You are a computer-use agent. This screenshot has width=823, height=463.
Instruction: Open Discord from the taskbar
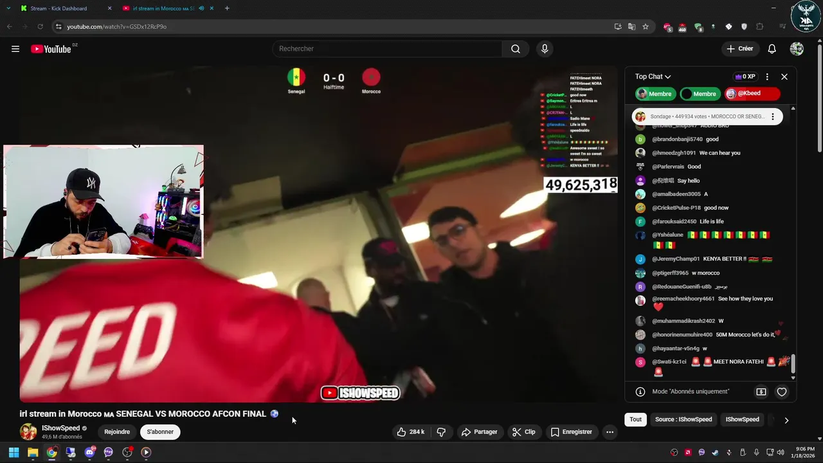point(89,452)
